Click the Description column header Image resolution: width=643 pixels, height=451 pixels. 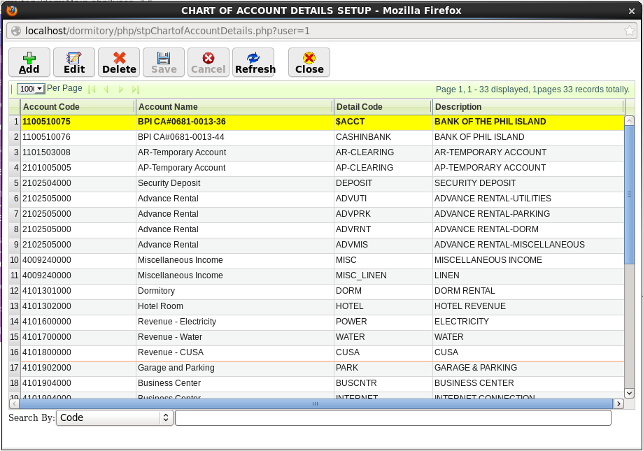click(527, 107)
